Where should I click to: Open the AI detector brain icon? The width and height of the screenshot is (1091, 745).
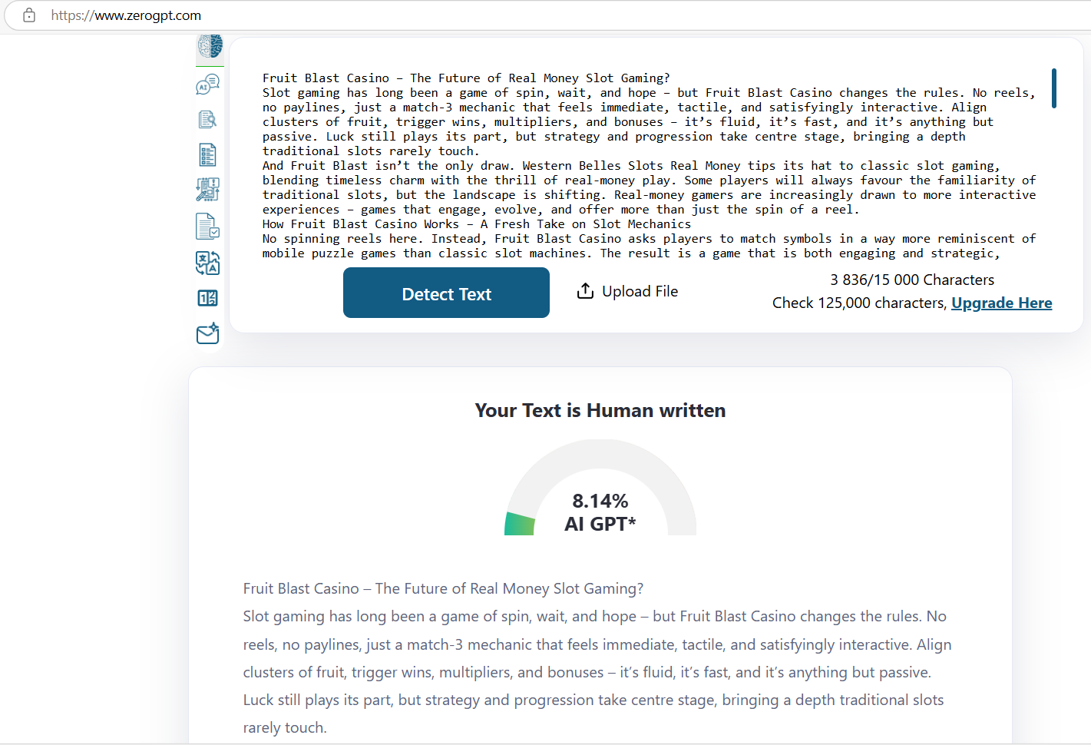209,46
